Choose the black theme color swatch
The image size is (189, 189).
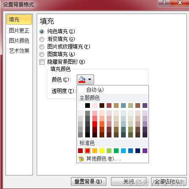point(87,105)
